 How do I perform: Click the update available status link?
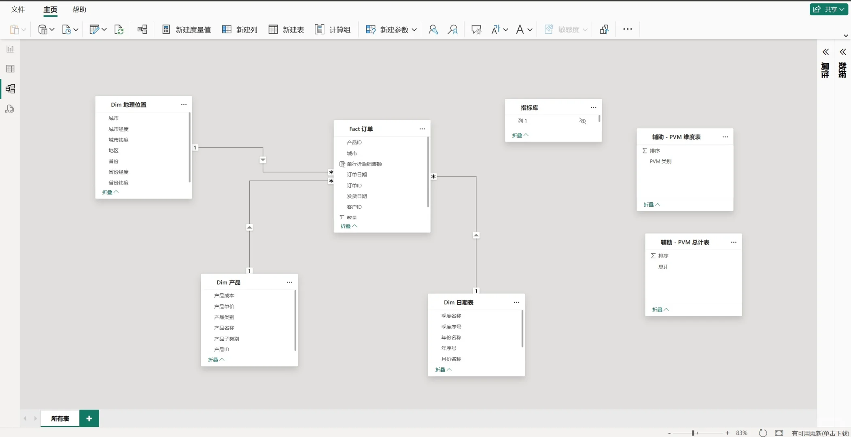click(820, 433)
